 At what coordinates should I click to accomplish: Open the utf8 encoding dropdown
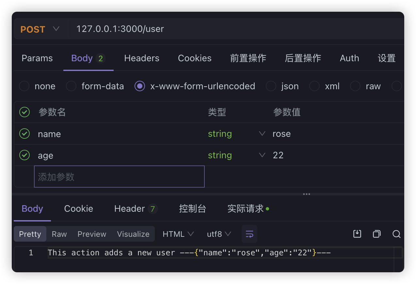point(218,234)
